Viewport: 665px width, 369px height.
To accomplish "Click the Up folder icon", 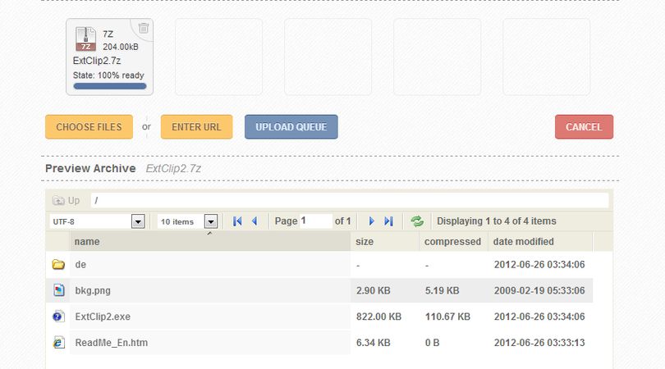I will pos(58,200).
